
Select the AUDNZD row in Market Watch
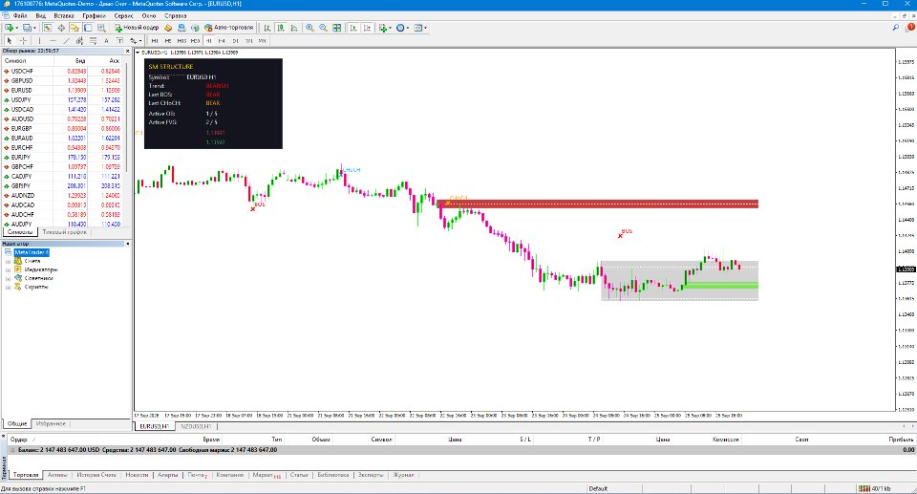(x=62, y=196)
